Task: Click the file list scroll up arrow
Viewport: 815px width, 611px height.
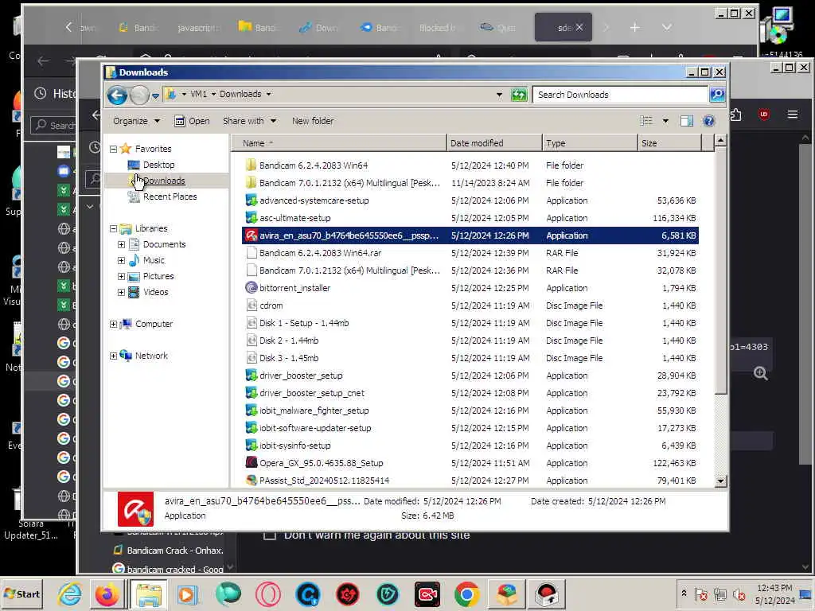Action: (x=720, y=140)
